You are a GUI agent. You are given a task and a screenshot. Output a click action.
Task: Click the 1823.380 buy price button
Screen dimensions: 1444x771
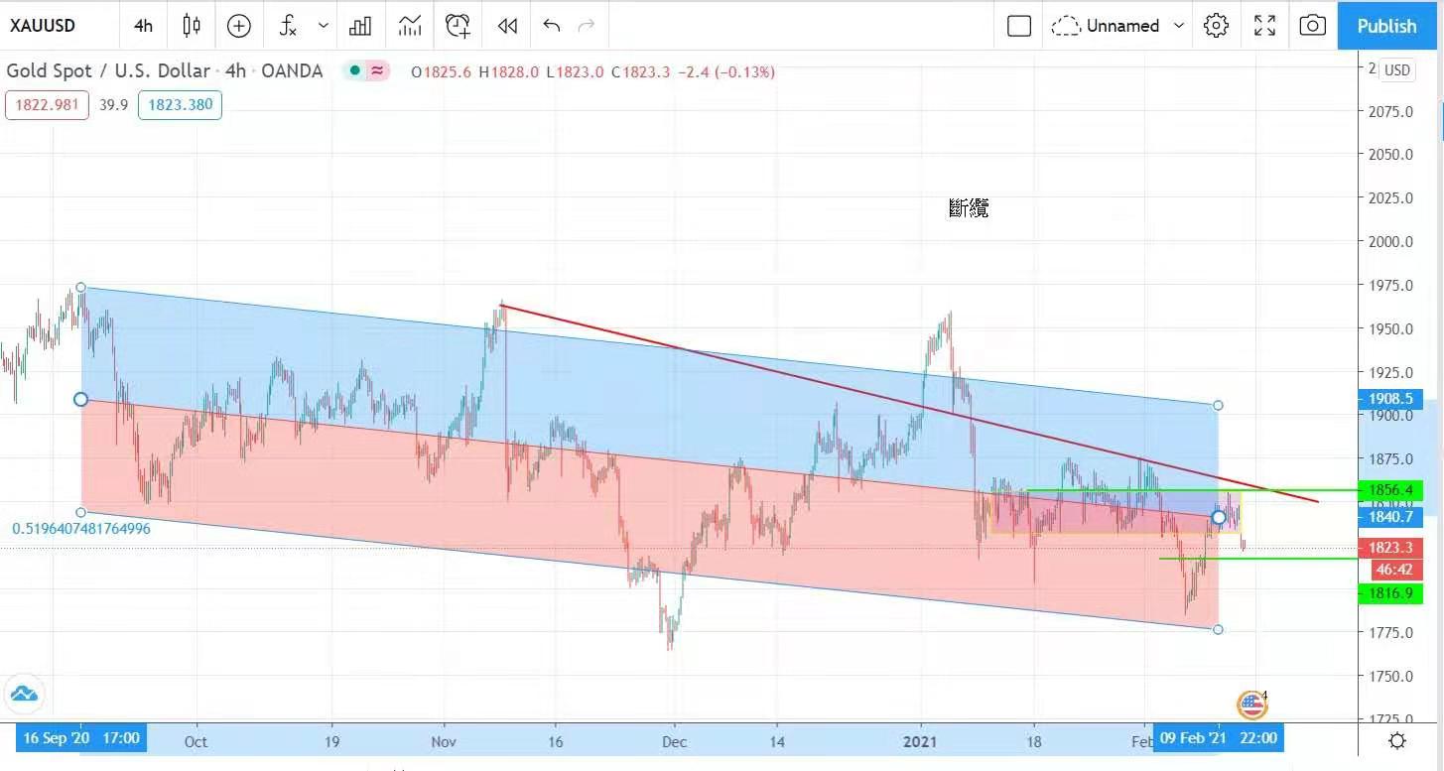180,104
